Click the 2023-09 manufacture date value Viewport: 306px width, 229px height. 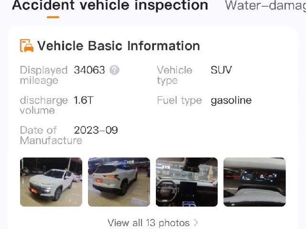(96, 130)
